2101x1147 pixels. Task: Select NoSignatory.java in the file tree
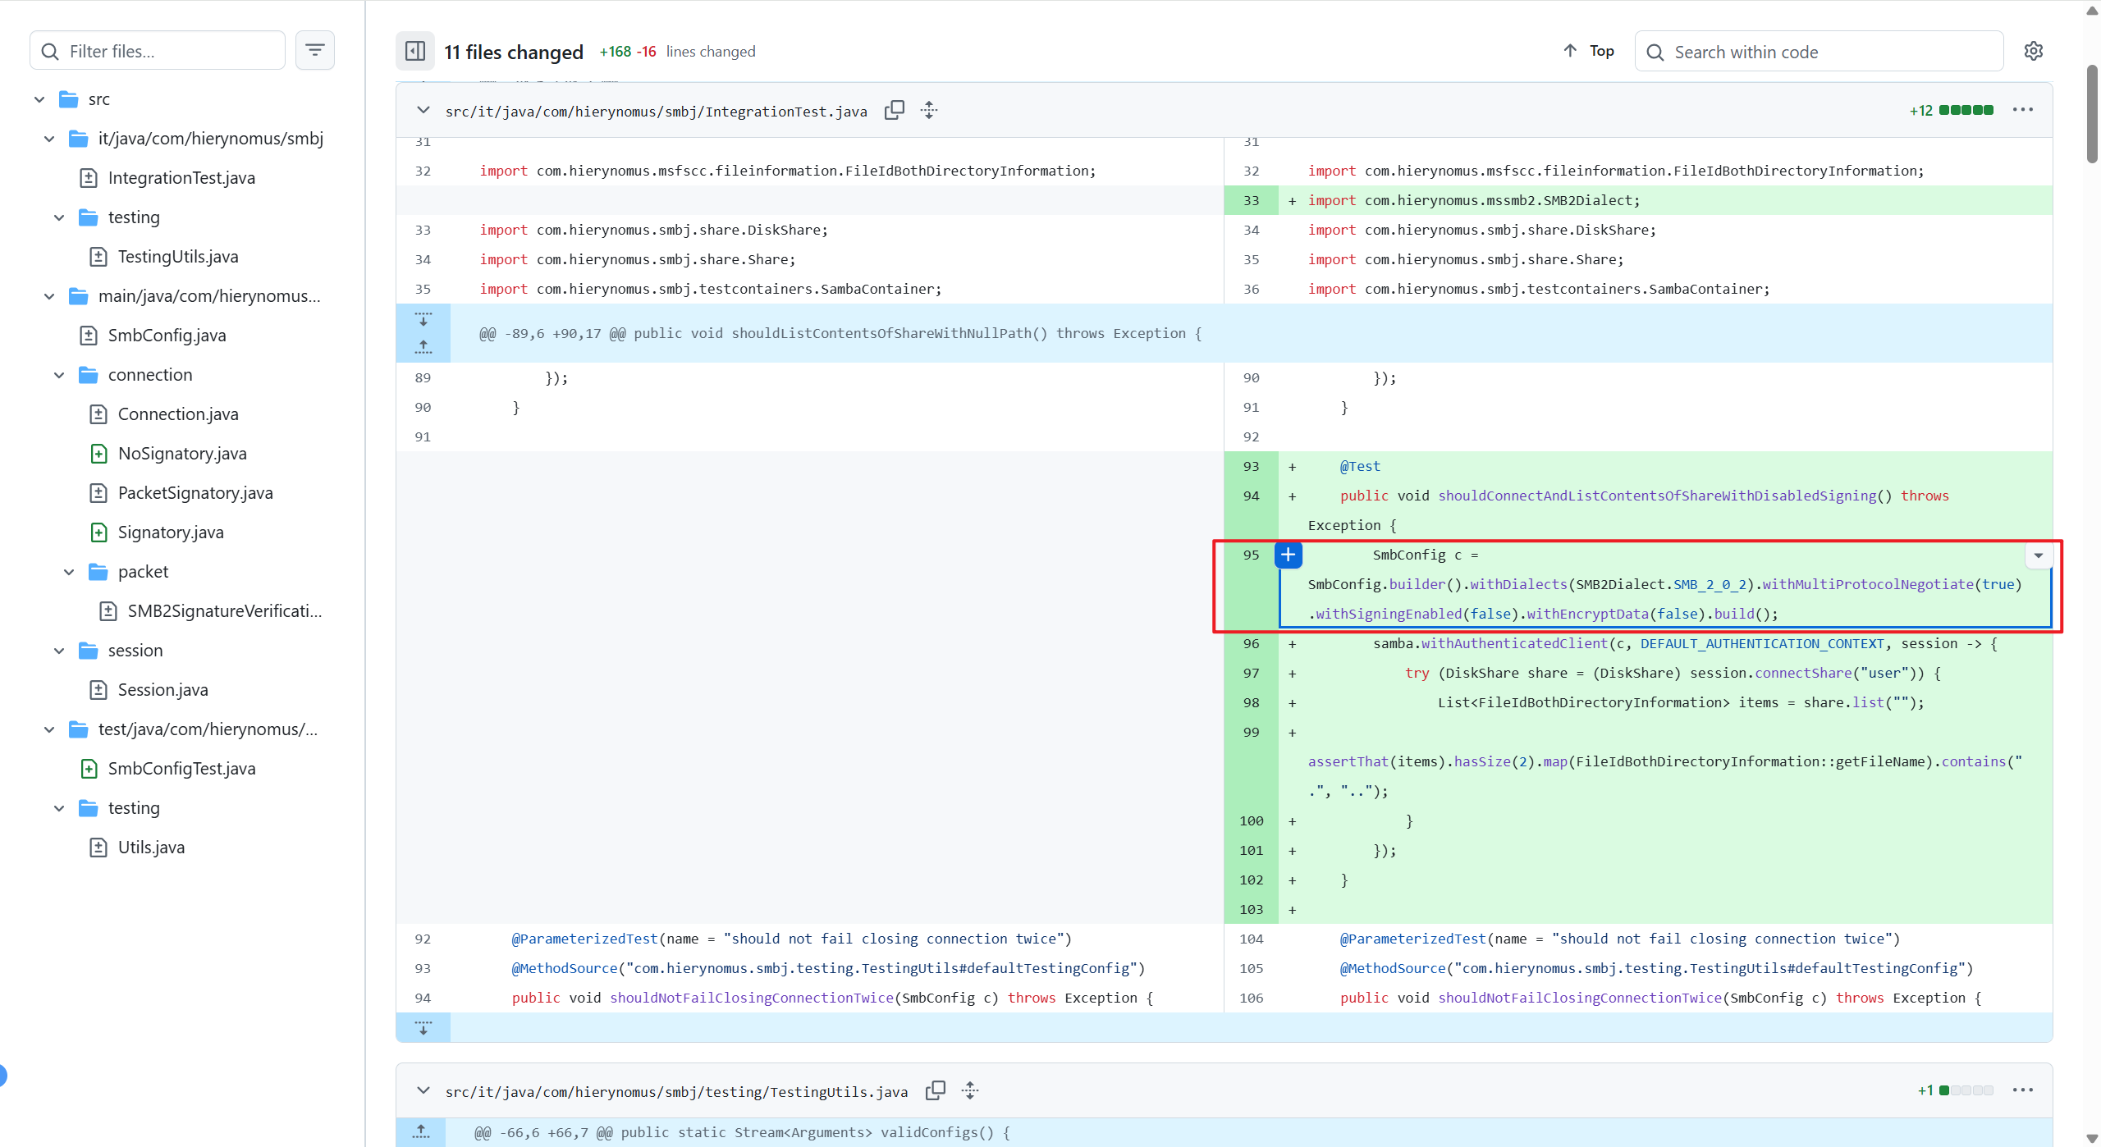click(x=182, y=454)
